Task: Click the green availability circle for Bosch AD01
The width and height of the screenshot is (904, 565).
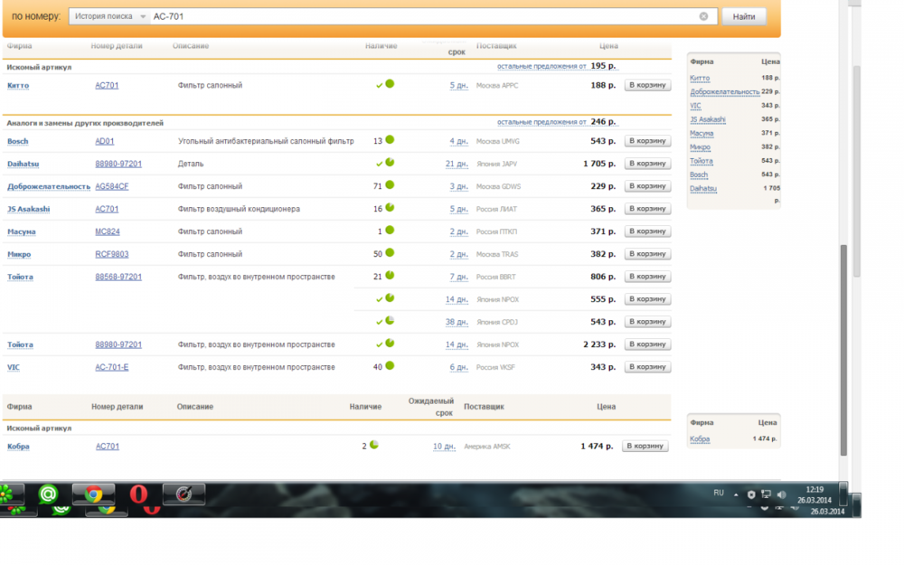Action: click(x=390, y=140)
